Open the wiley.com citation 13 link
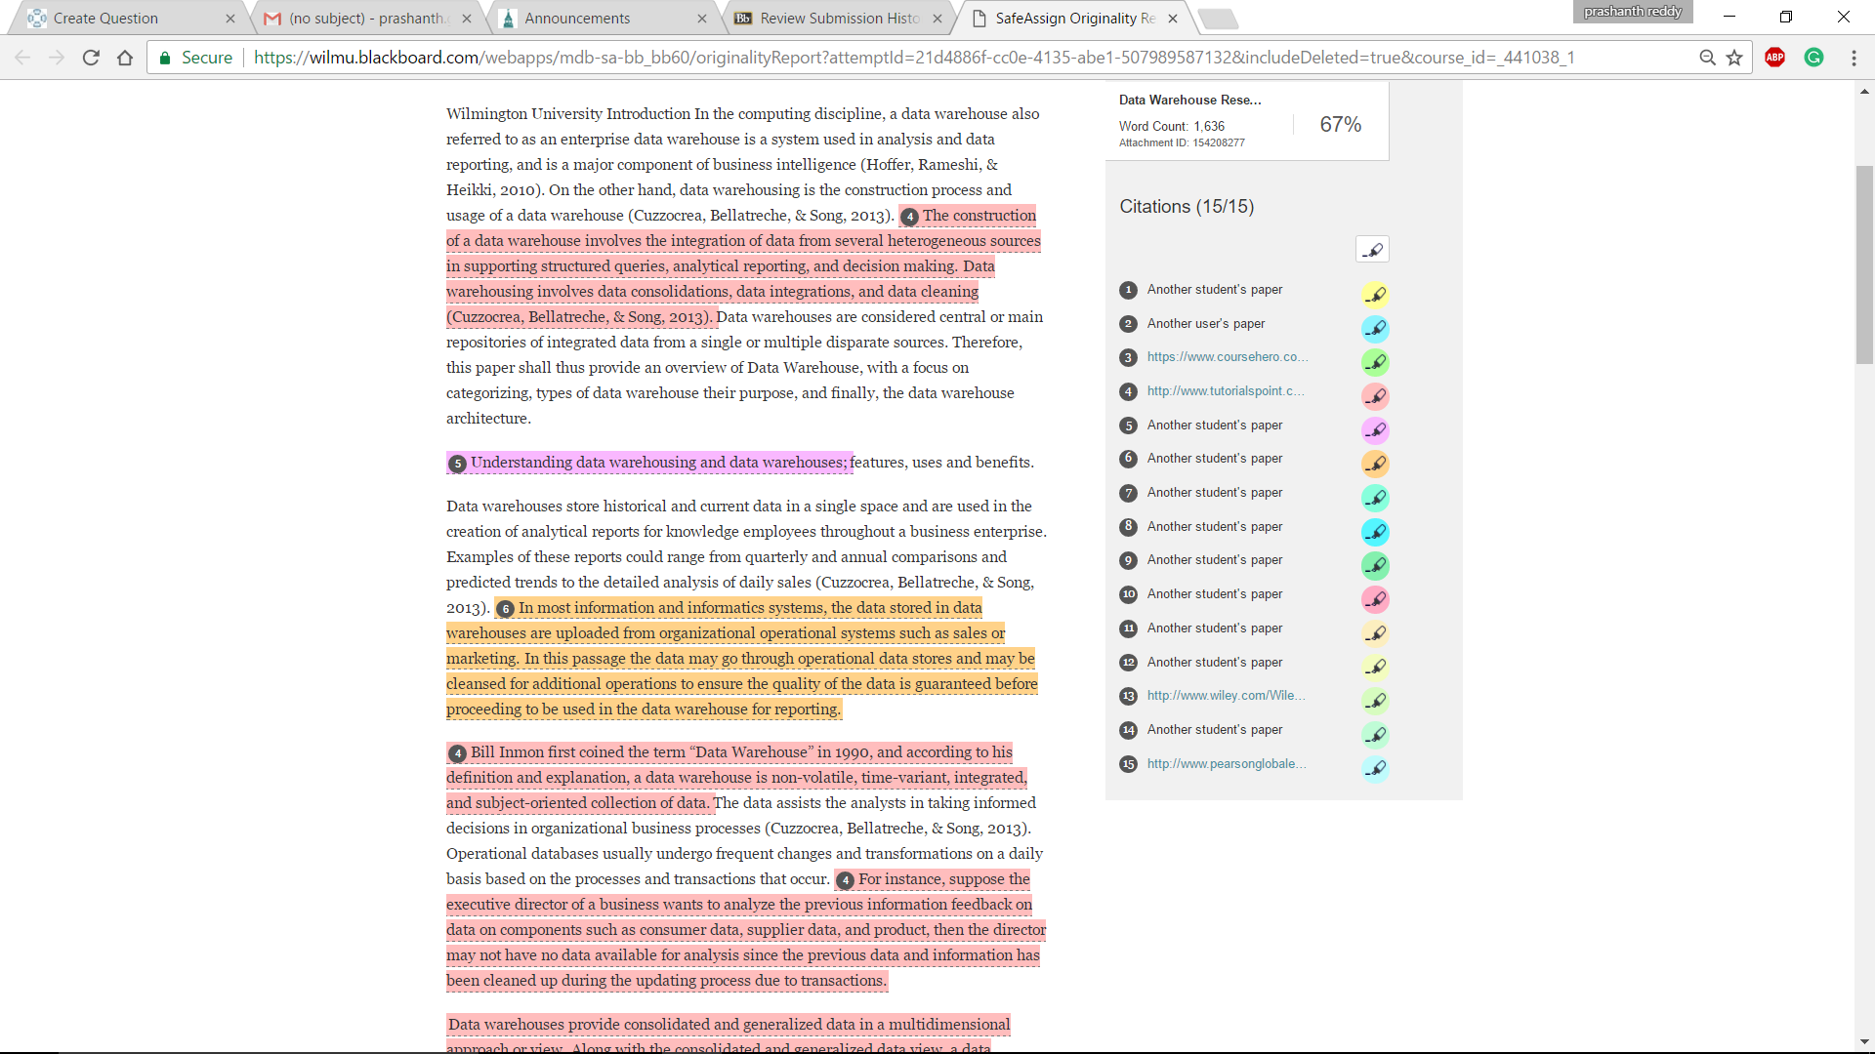 click(1226, 696)
